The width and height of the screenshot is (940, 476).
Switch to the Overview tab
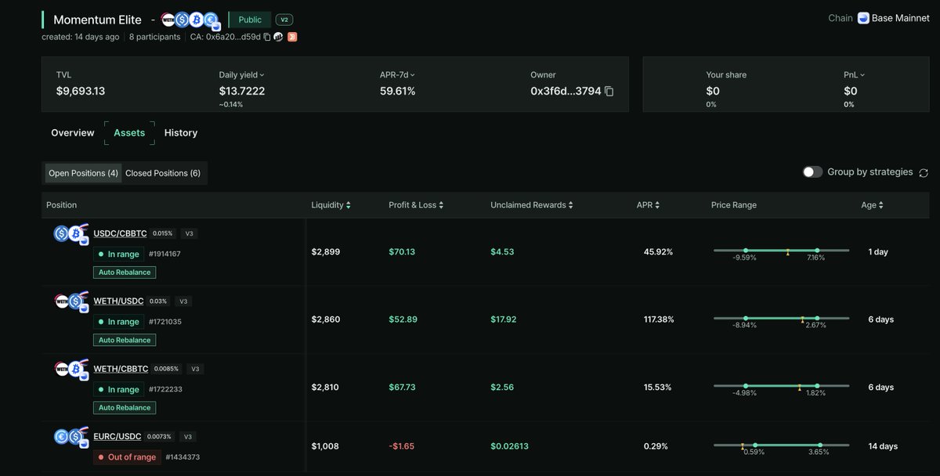(x=73, y=133)
